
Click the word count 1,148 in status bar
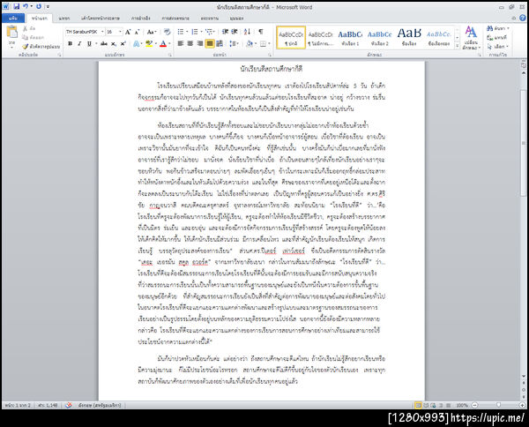click(x=48, y=405)
